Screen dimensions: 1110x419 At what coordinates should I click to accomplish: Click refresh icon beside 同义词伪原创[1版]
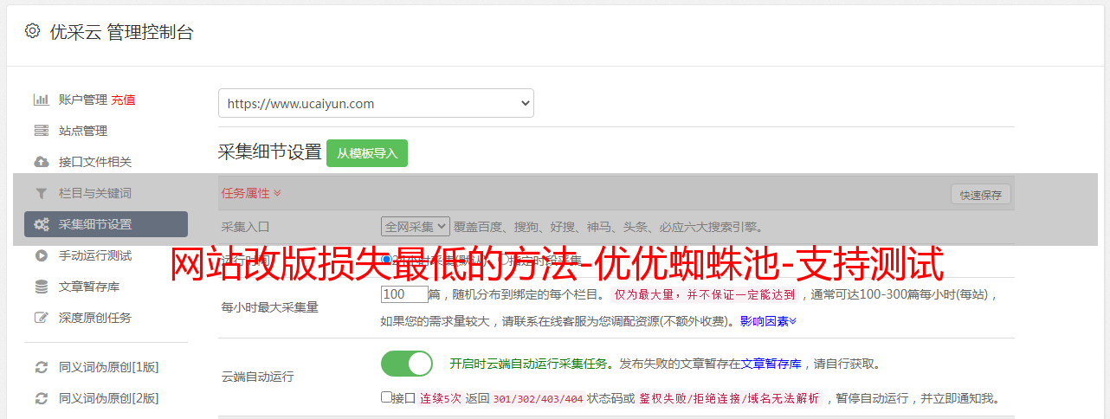click(41, 367)
